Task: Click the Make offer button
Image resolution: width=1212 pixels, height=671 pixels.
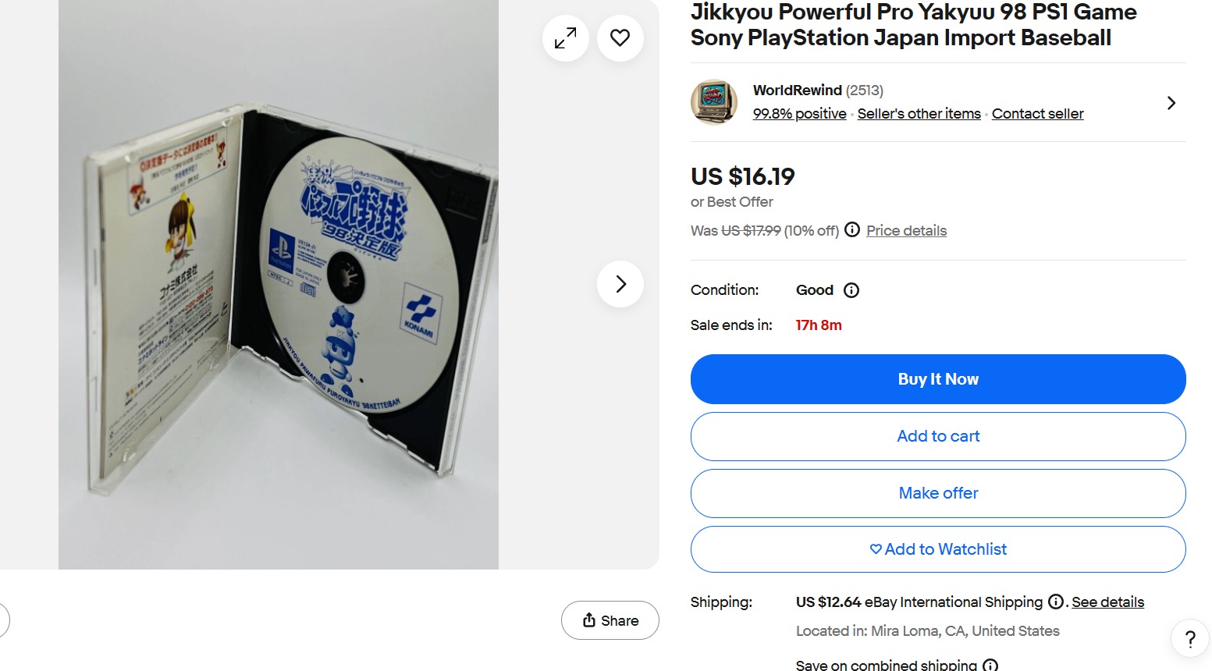Action: [x=938, y=493]
